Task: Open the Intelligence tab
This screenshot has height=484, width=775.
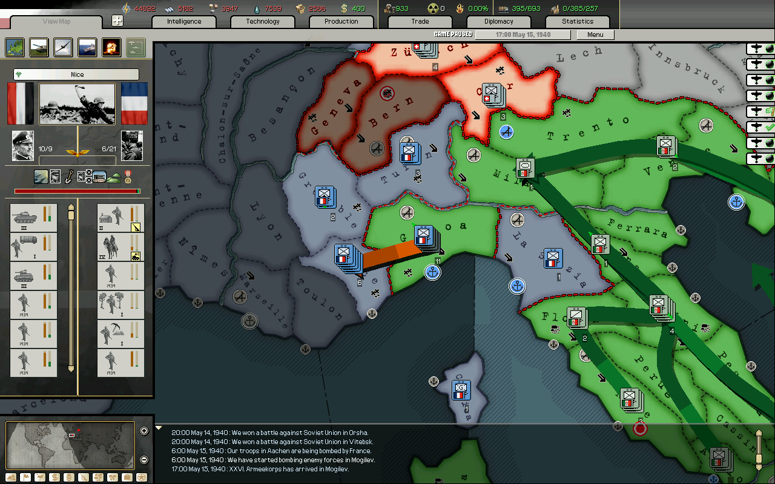Action: tap(184, 21)
